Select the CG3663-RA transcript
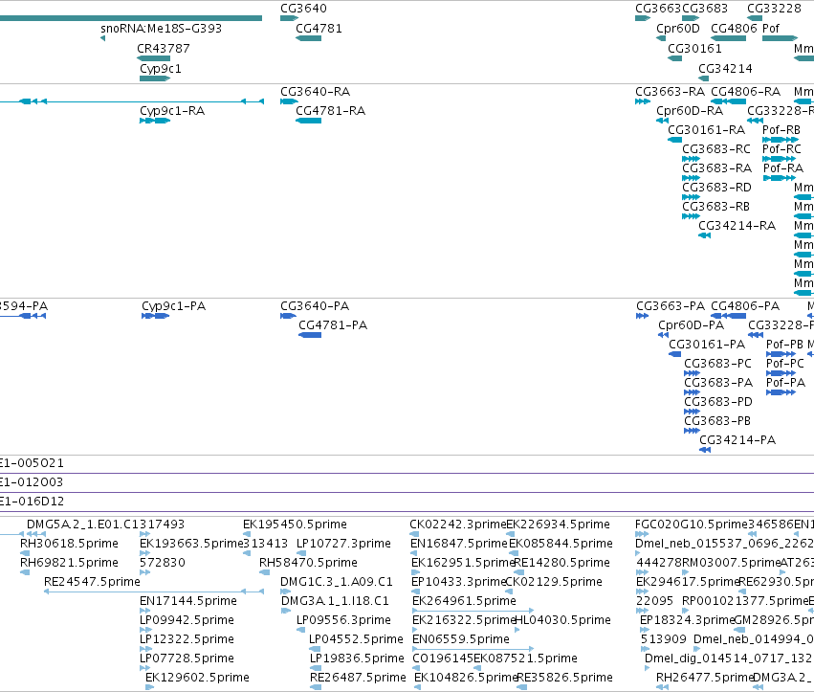 point(643,101)
